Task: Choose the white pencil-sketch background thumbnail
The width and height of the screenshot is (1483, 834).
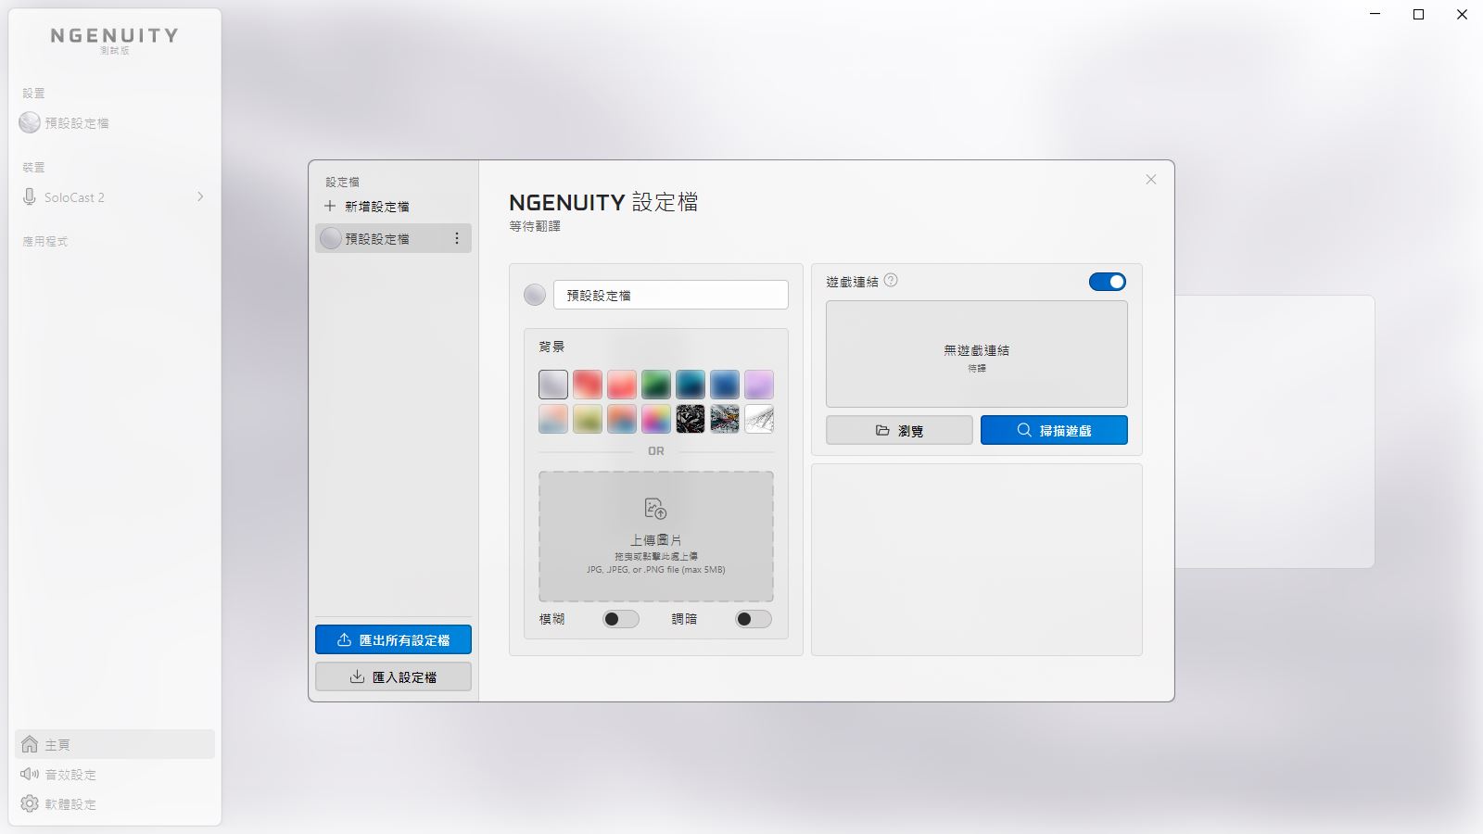Action: 759,419
